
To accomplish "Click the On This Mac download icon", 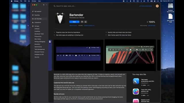I will 33,19.
